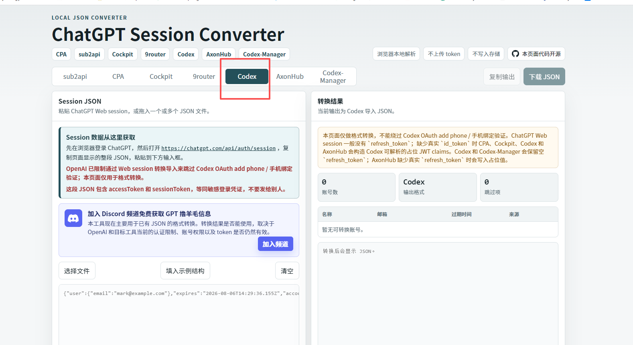Open the chatgpt.com/api/auth/session link
This screenshot has width=633, height=345.
click(x=219, y=148)
